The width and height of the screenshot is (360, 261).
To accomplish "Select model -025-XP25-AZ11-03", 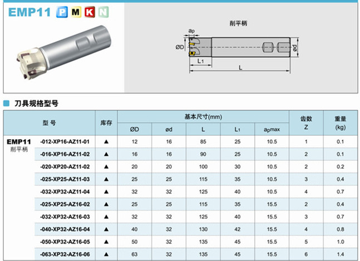I will coord(65,179).
